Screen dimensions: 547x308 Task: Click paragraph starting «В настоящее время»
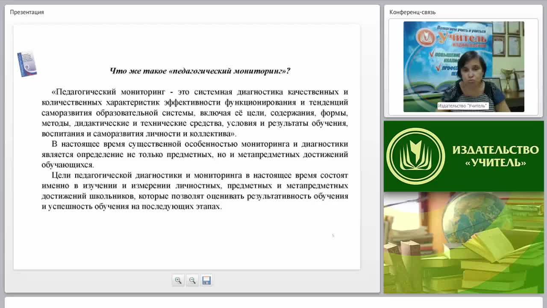195,154
